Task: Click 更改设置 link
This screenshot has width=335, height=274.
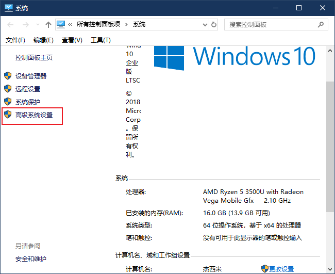Action: point(281,269)
